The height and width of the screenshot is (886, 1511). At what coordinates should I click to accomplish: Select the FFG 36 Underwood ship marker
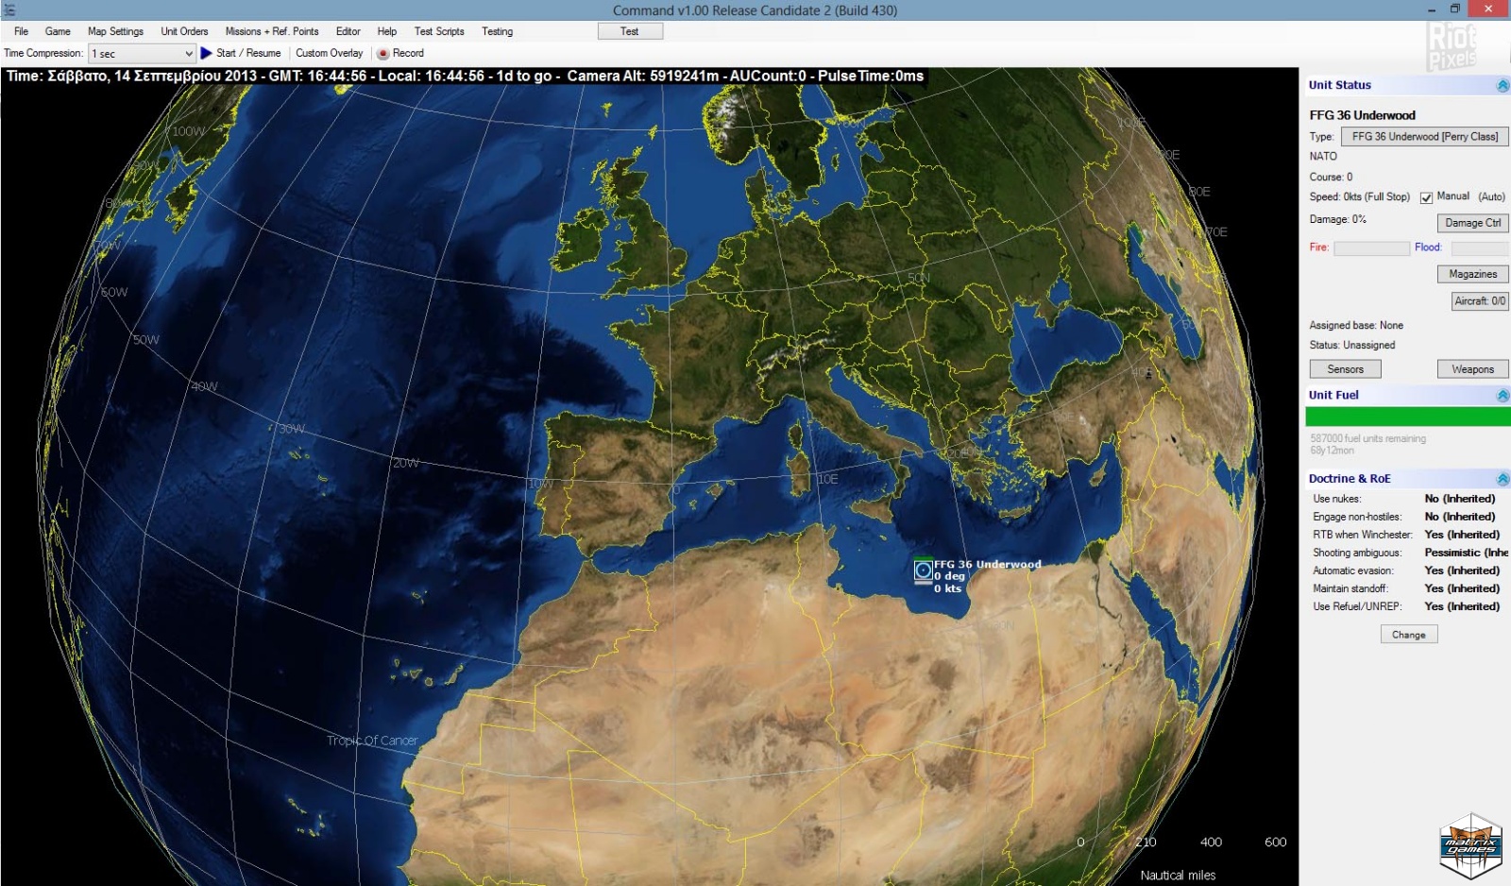pyautogui.click(x=923, y=571)
